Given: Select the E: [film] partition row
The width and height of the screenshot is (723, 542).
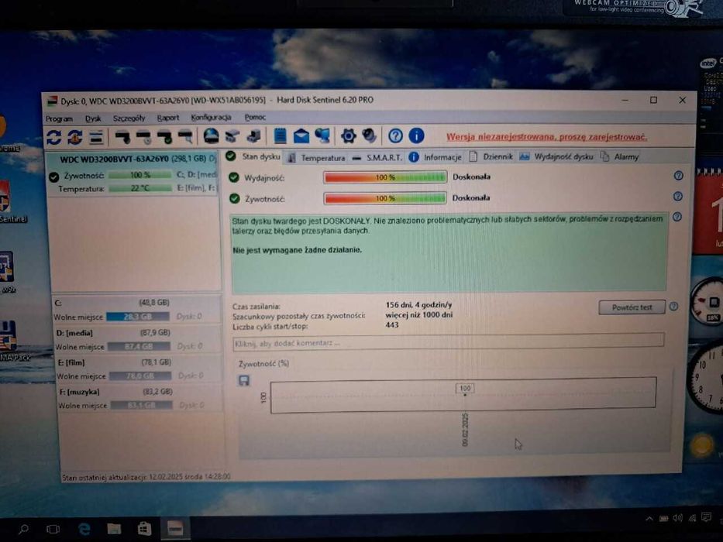Looking at the screenshot, I should click(x=139, y=369).
